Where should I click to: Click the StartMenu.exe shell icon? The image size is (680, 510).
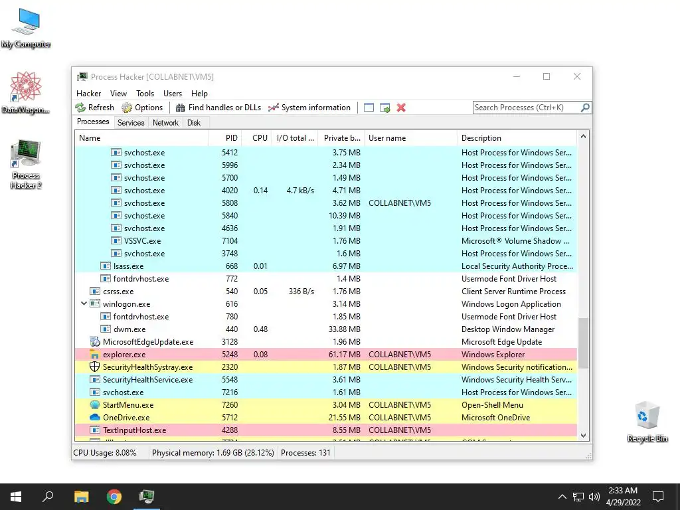94,404
